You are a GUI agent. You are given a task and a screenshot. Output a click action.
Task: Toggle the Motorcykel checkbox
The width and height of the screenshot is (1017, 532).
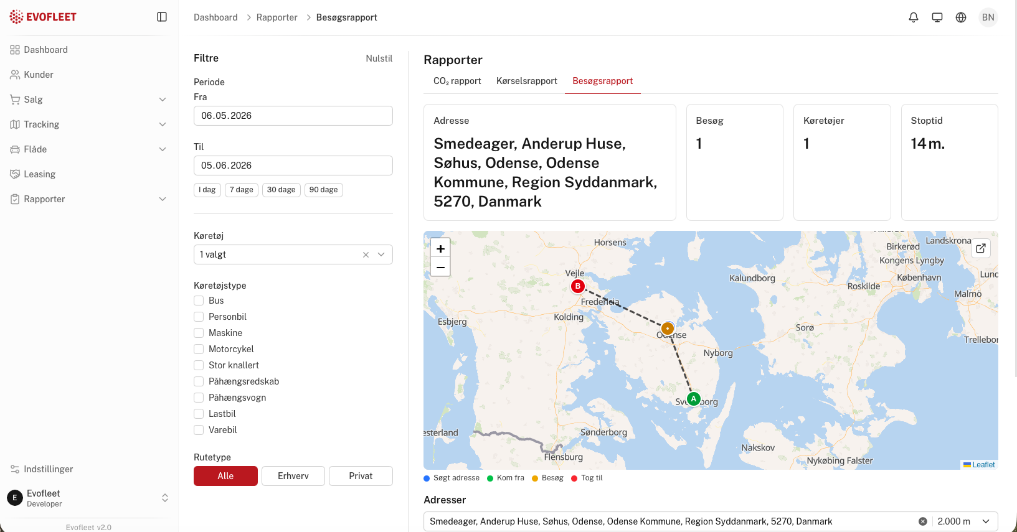[199, 349]
